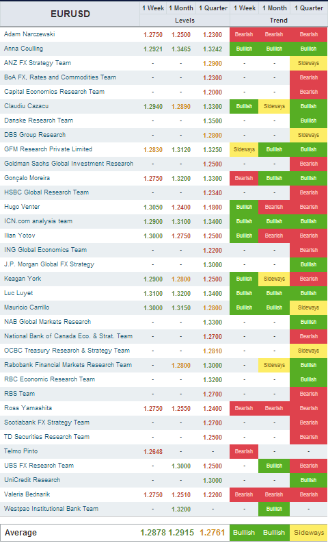328x543 pixels.
Task: Select the Trend group header
Action: (279, 21)
